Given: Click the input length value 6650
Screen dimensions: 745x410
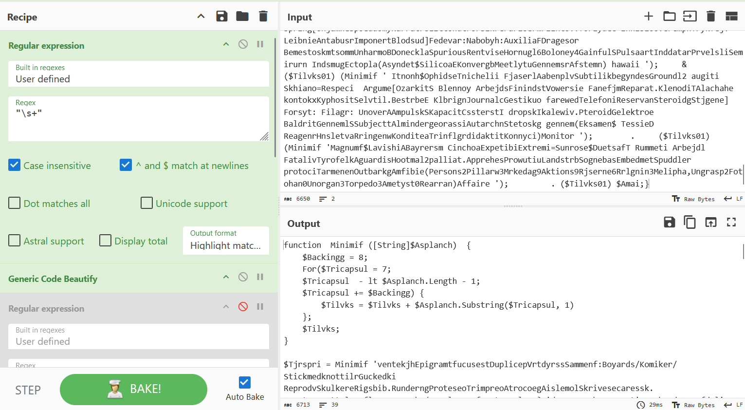Looking at the screenshot, I should point(303,199).
